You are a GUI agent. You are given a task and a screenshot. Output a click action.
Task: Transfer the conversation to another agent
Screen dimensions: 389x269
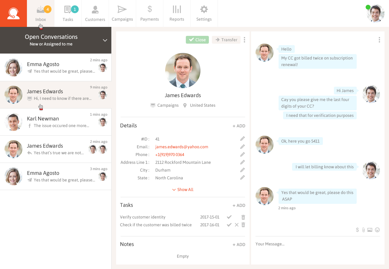(226, 40)
